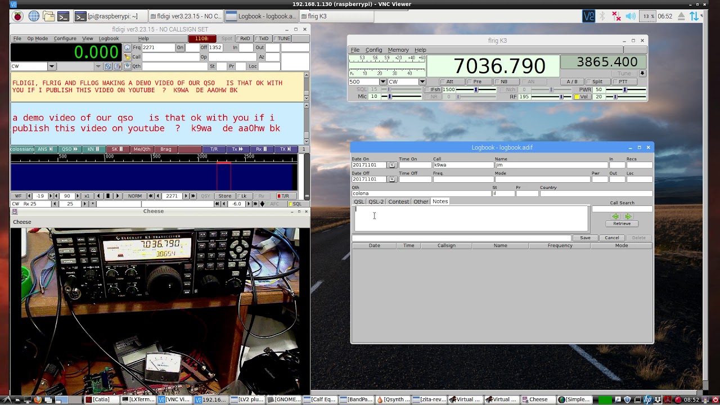Switch to the QSL tab in Logbook

(359, 201)
